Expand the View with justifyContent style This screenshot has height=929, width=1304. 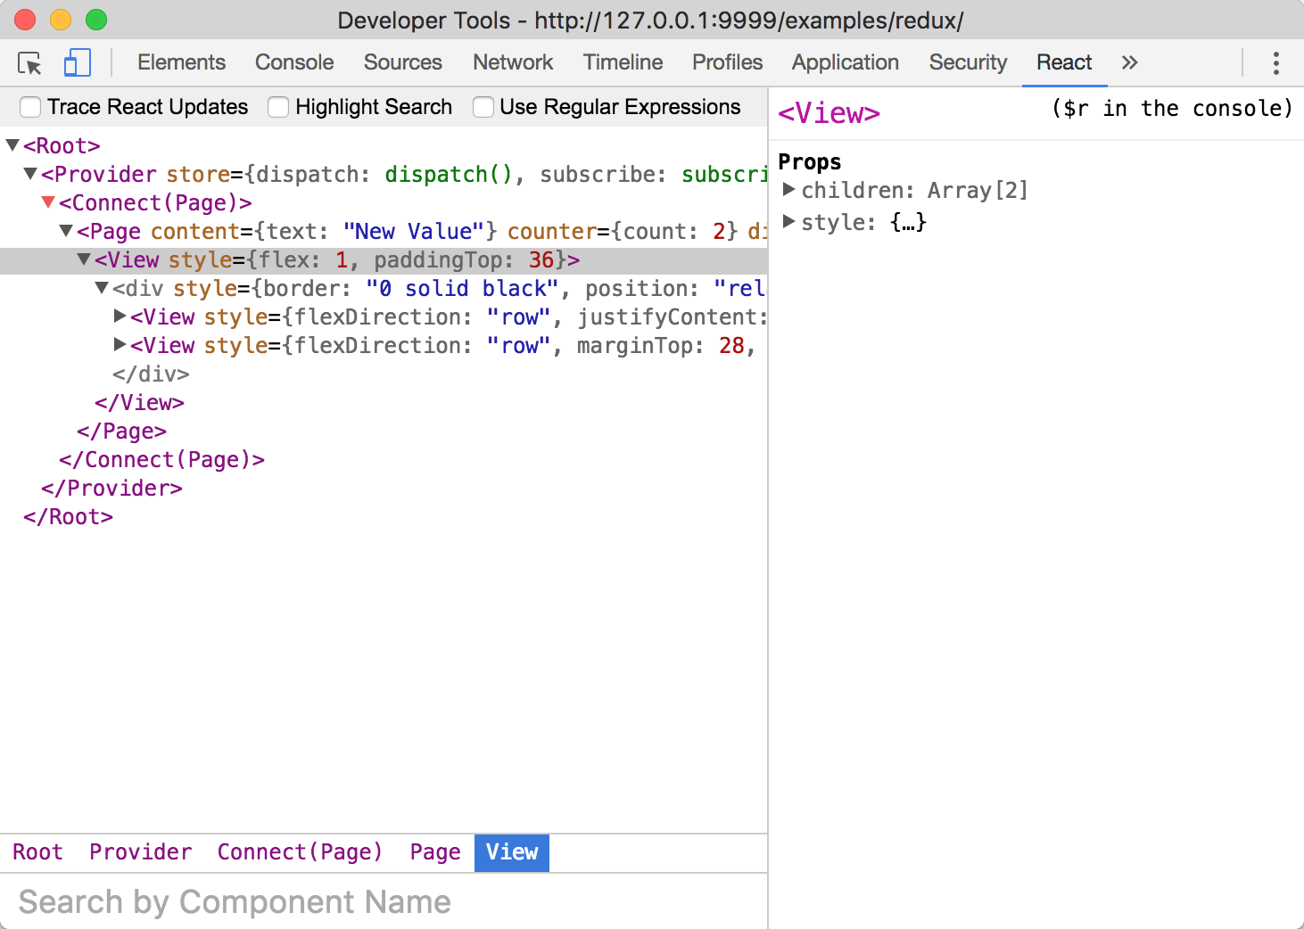pyautogui.click(x=120, y=317)
